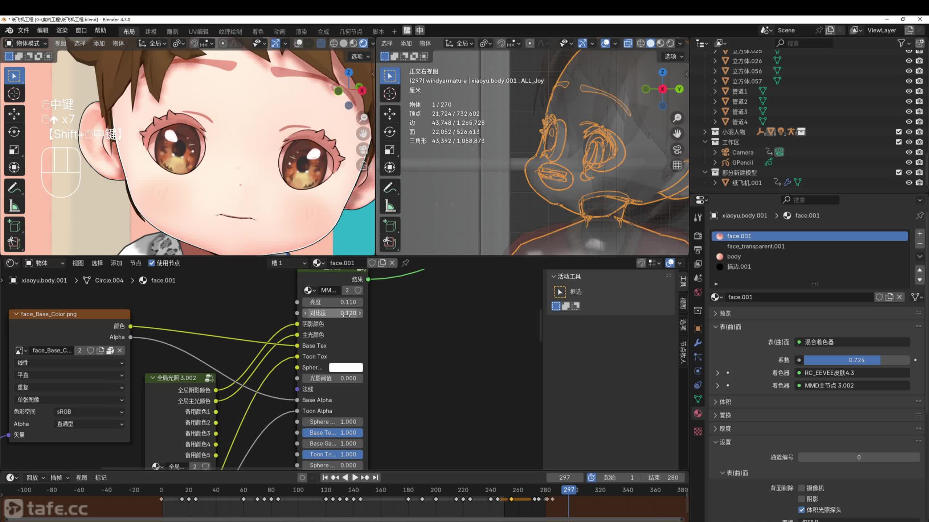The image size is (929, 522).
Task: Open 直通型 alpha mode dropdown
Action: click(89, 424)
